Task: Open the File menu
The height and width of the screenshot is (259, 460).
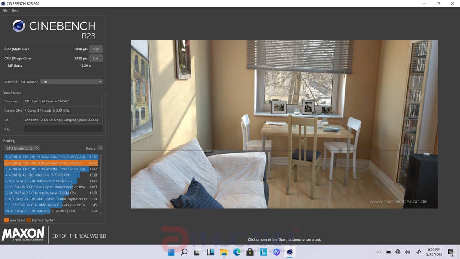Action: coord(5,10)
